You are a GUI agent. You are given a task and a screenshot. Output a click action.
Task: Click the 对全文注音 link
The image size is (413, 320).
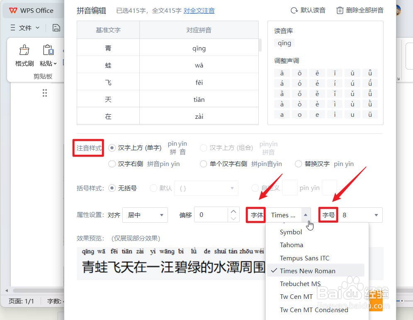coord(199,10)
